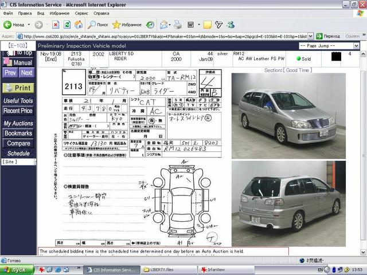Click the 13:53 tray clock

[357, 270]
